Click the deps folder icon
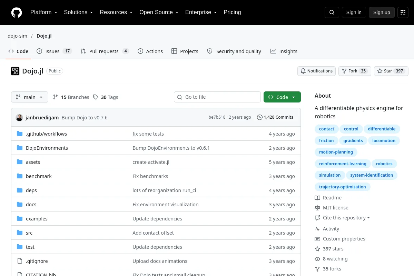 point(20,190)
